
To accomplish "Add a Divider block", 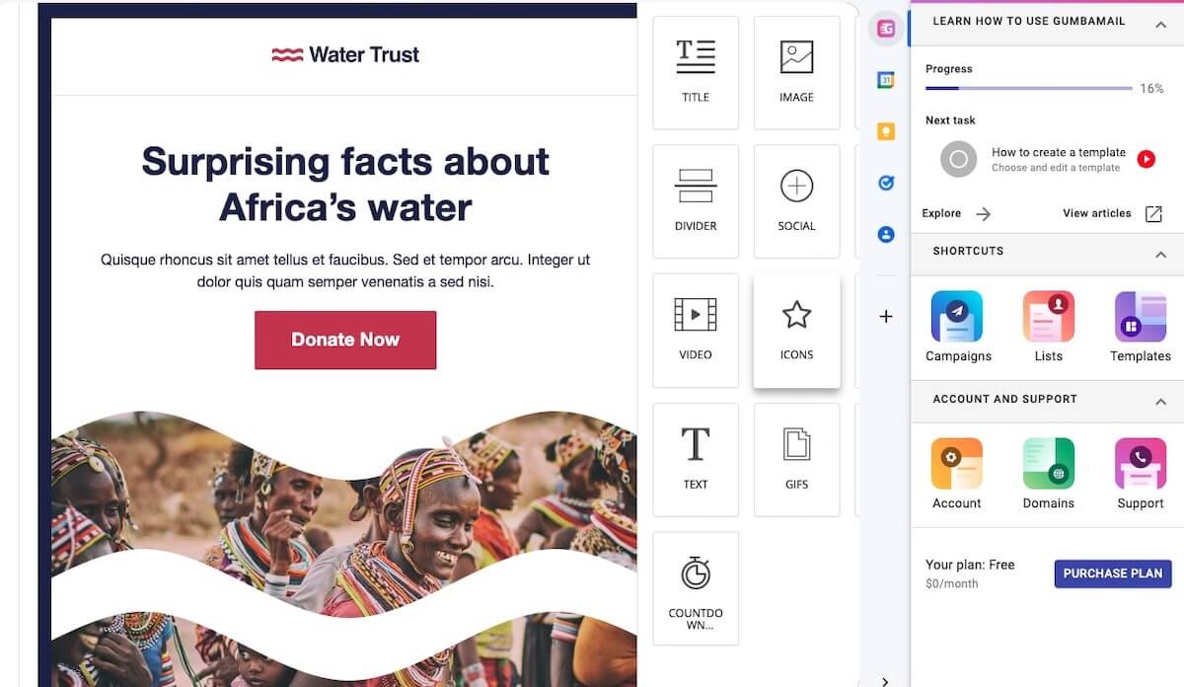I will click(696, 201).
